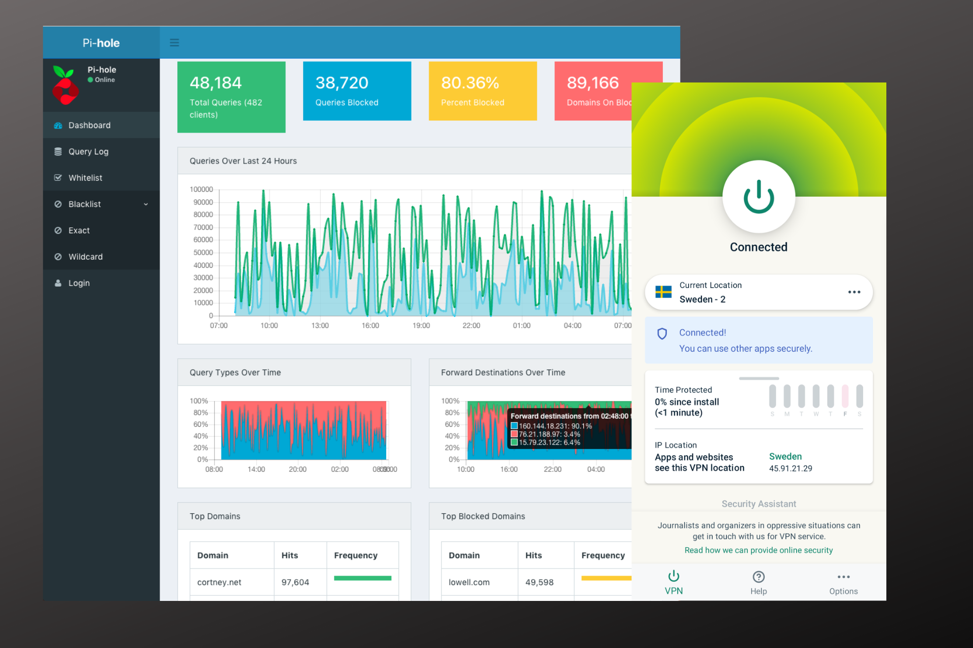
Task: Toggle the Pi-hole sidebar hamburger menu
Action: point(174,43)
